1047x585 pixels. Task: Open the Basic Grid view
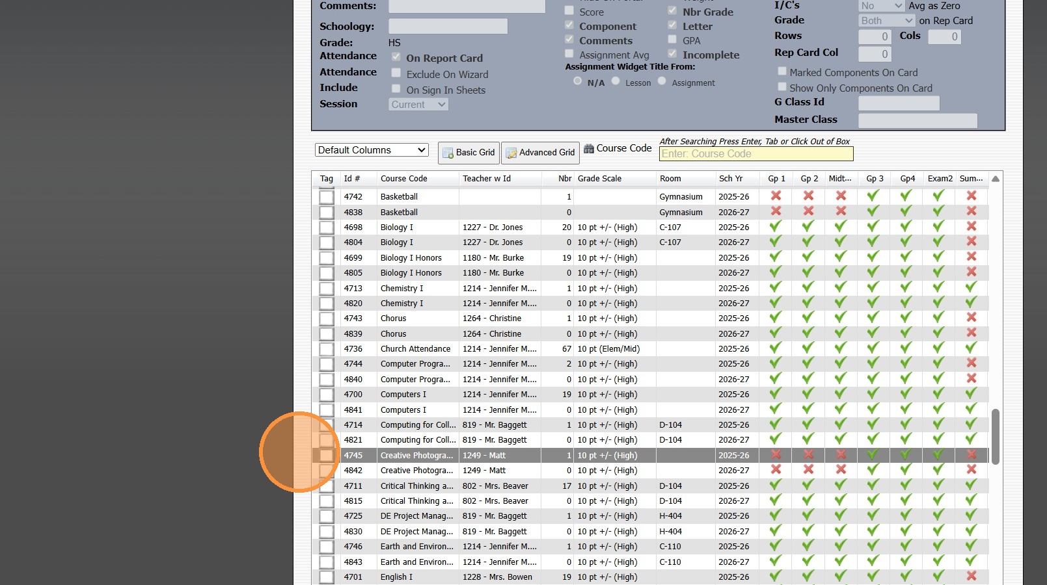point(469,153)
